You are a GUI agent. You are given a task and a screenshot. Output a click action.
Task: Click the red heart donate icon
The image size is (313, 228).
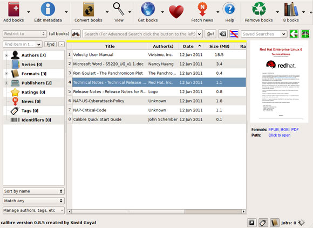click(176, 11)
